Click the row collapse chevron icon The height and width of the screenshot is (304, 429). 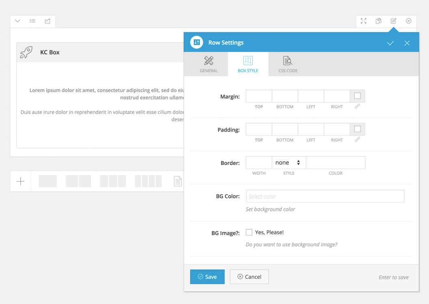[17, 21]
